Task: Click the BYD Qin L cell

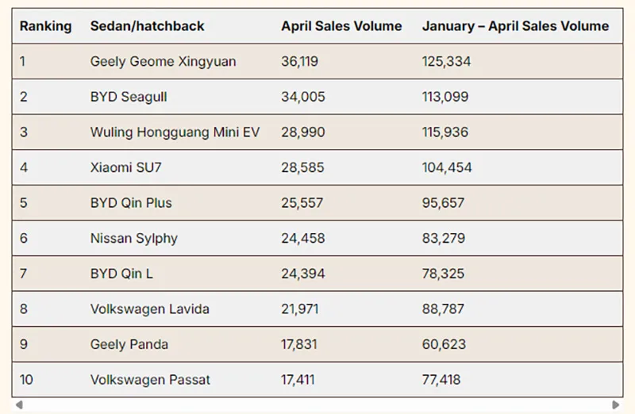Action: 121,274
